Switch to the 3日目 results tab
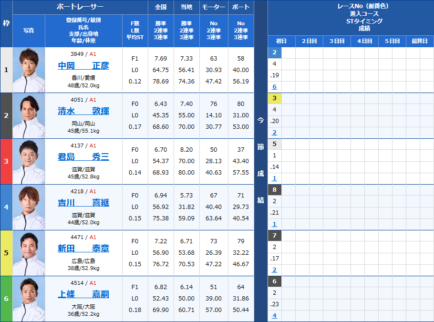 click(x=336, y=41)
